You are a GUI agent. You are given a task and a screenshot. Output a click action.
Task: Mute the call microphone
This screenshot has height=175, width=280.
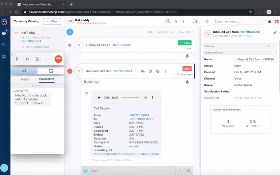point(17,59)
